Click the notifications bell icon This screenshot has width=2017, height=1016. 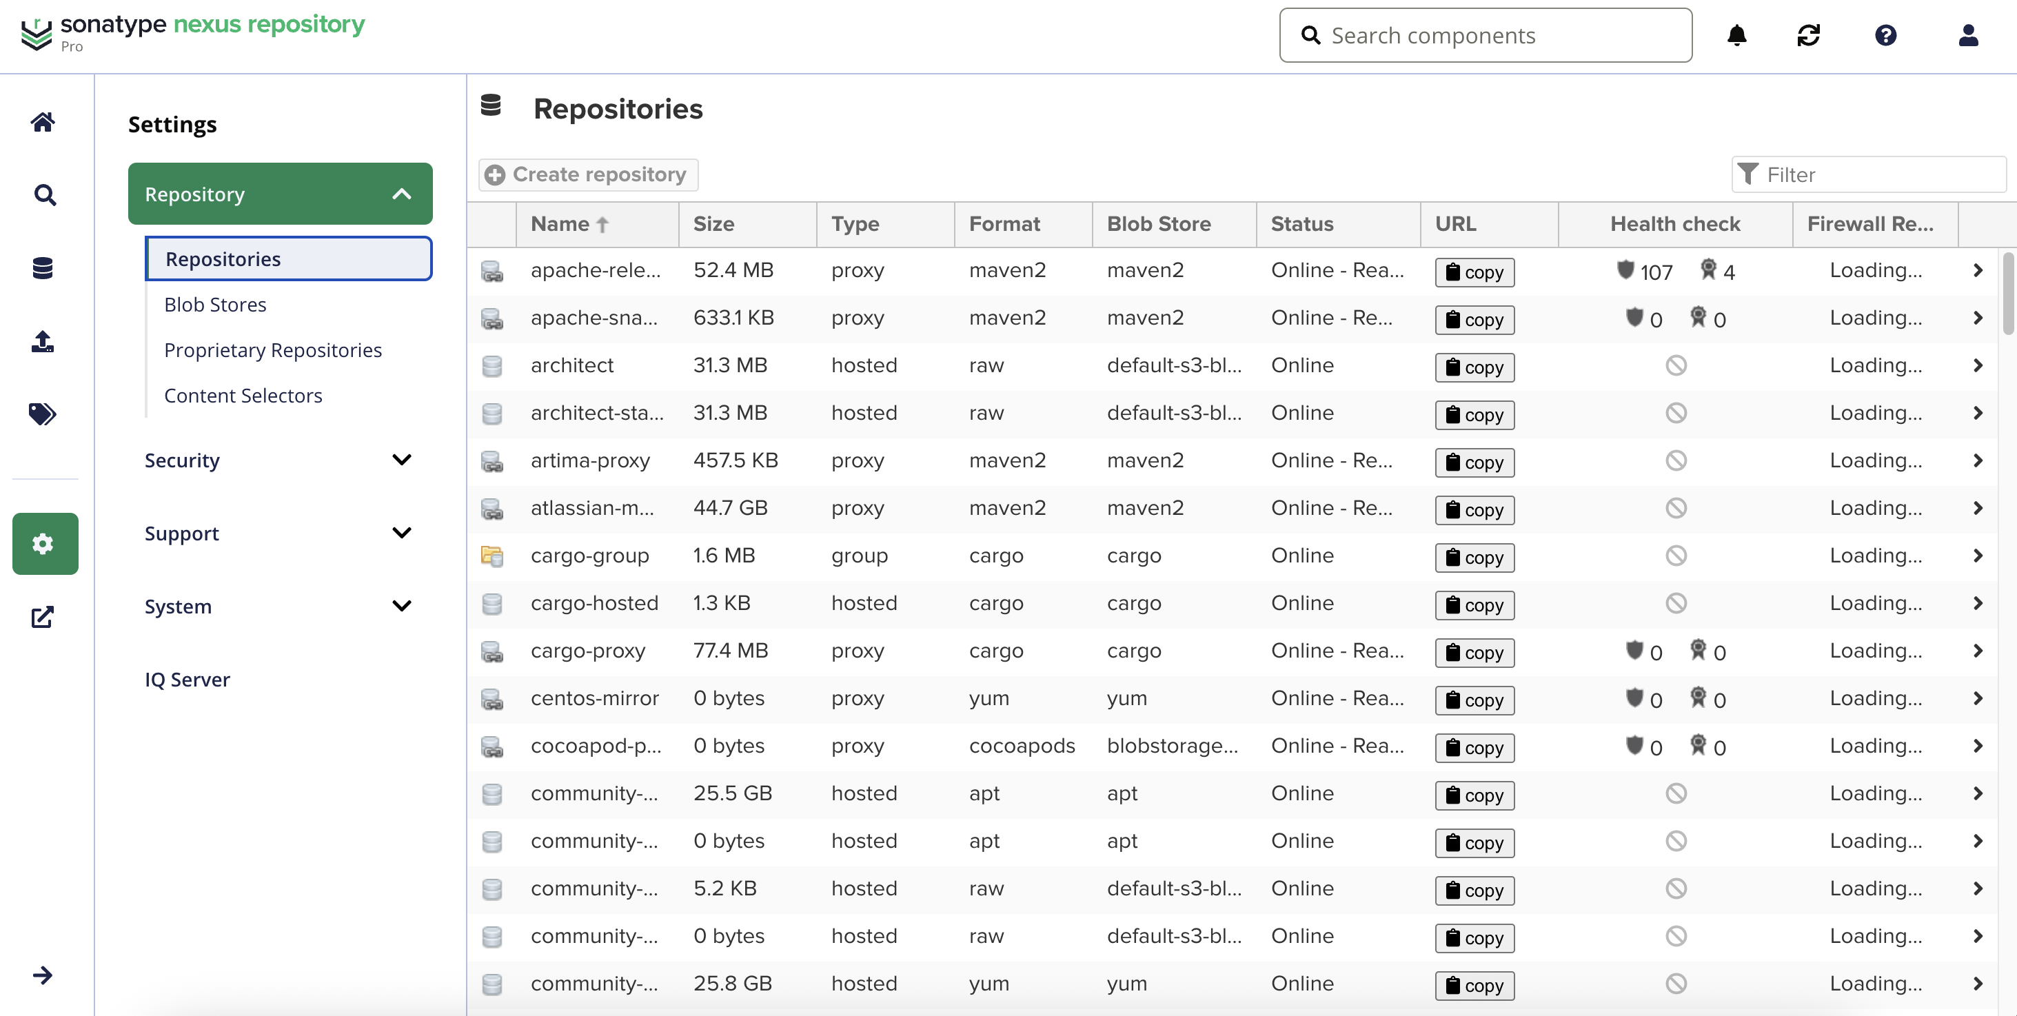(1736, 35)
